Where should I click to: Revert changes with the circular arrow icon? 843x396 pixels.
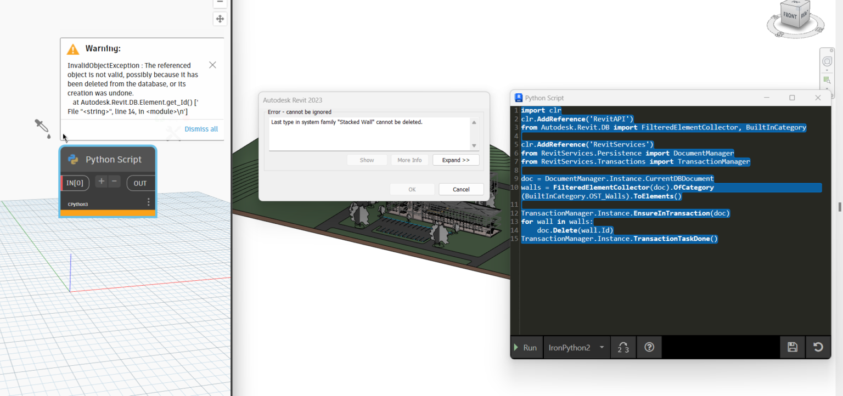tap(818, 347)
